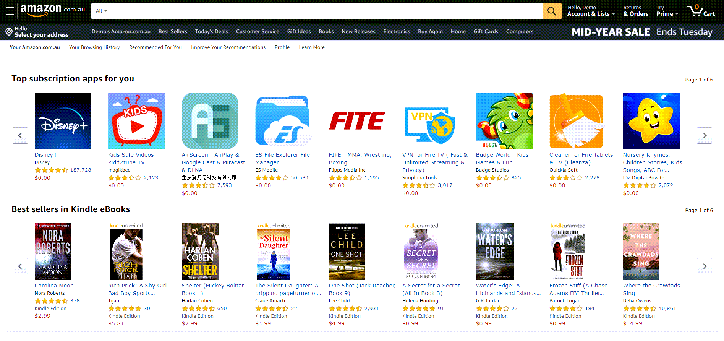Open the shopping cart icon

point(701,11)
